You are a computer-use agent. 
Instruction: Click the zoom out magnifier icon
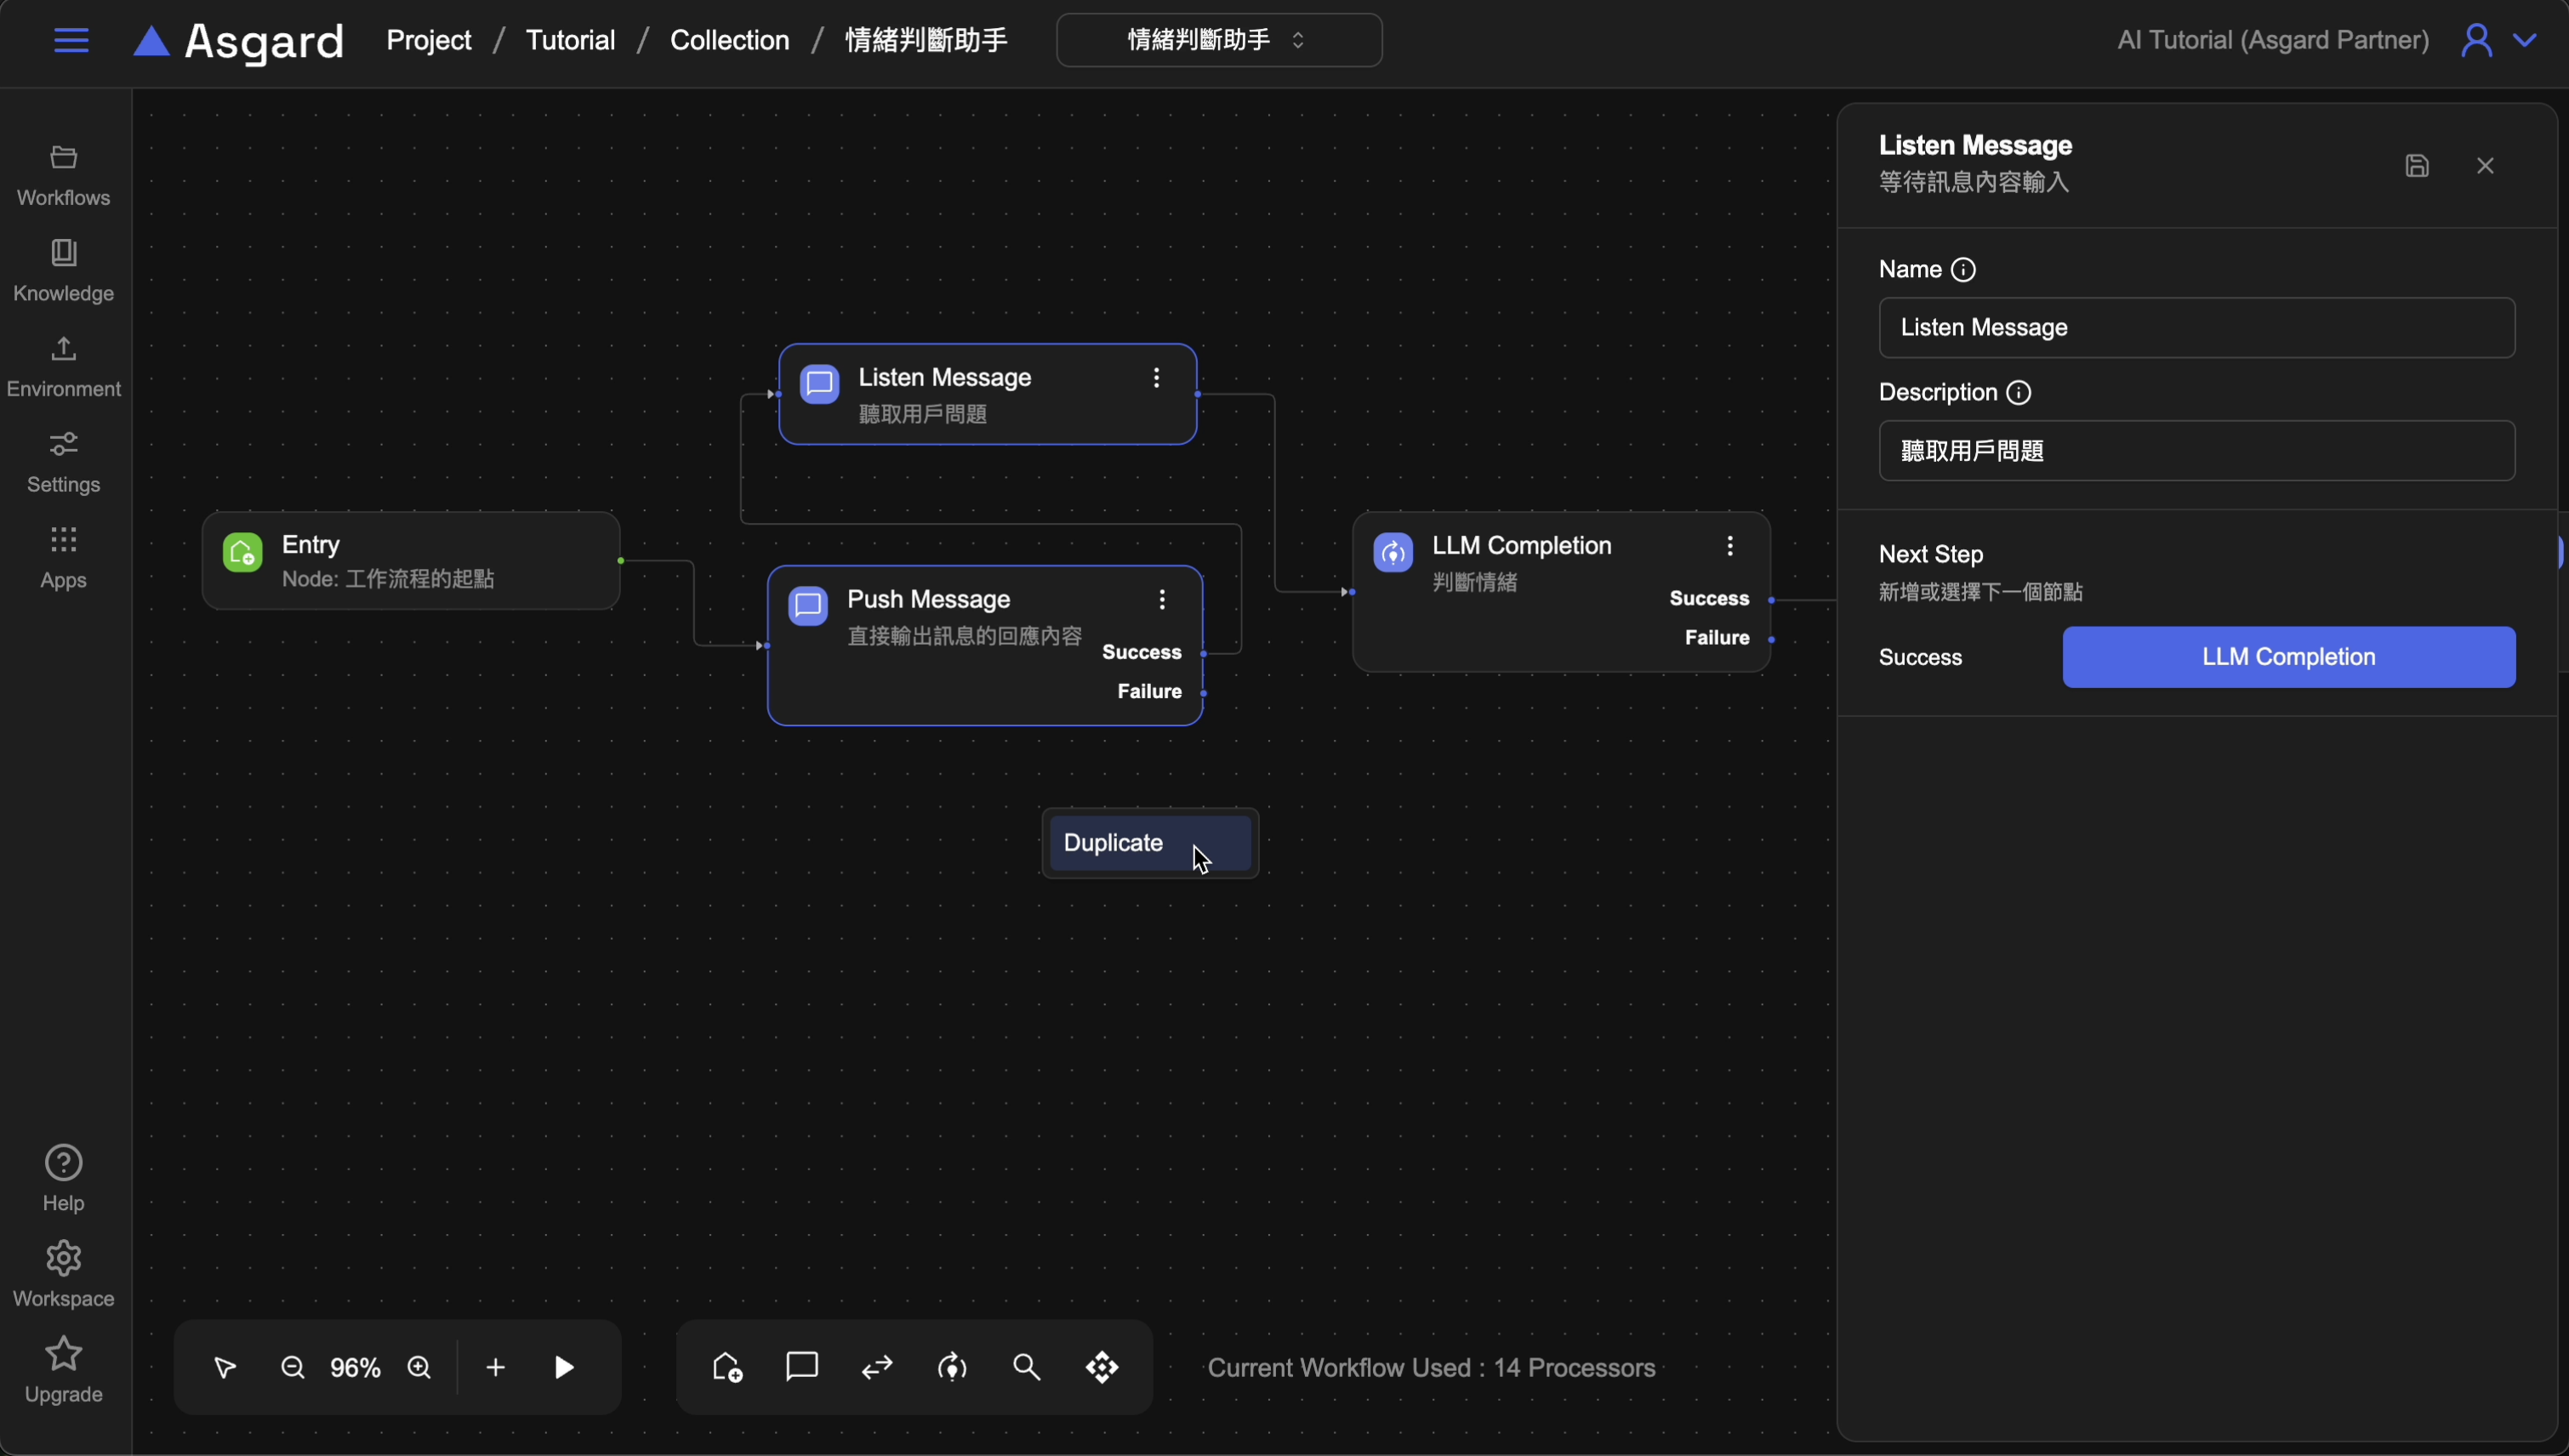click(292, 1367)
